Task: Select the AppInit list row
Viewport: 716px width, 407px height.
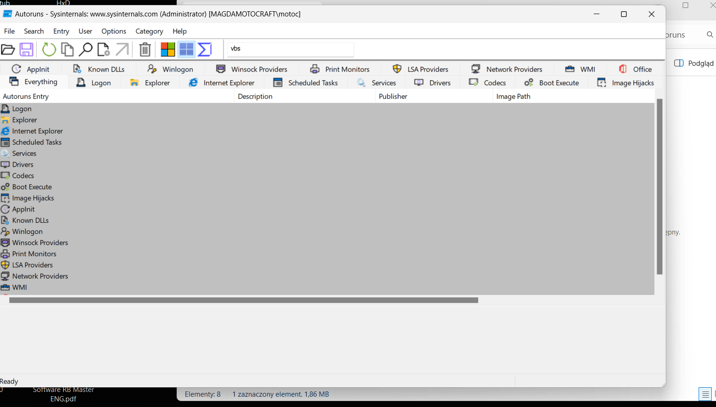Action: pos(327,209)
